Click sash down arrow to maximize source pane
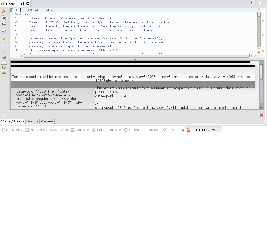Image resolution: width=267 pixels, height=231 pixels. coord(139,59)
